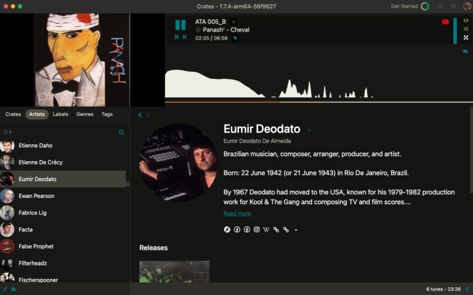Search the artists list
Viewport: 473px width, 295px height.
[x=121, y=132]
